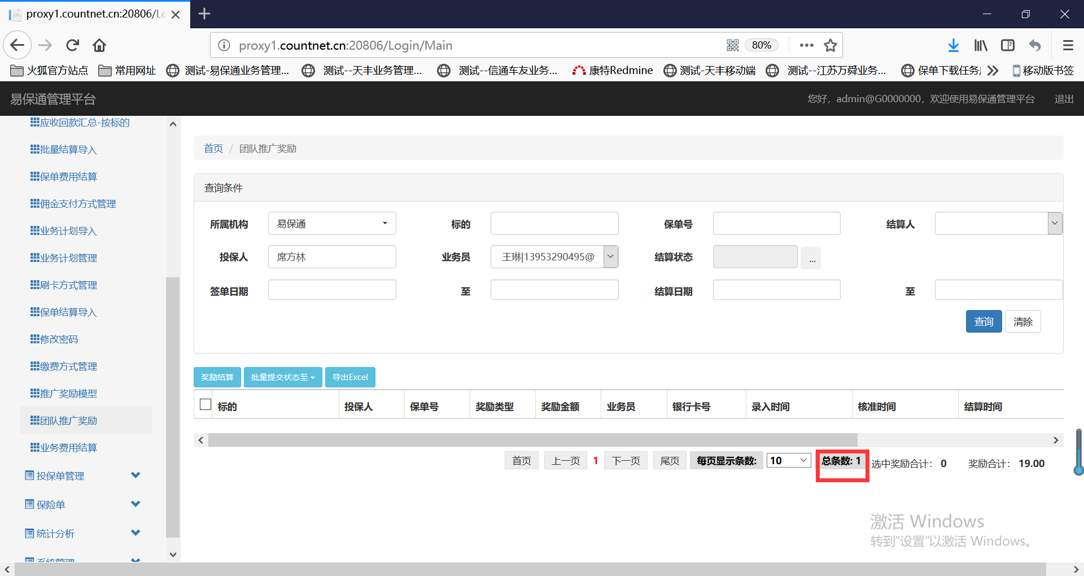
Task: Click the 导出Excel button
Action: 350,377
